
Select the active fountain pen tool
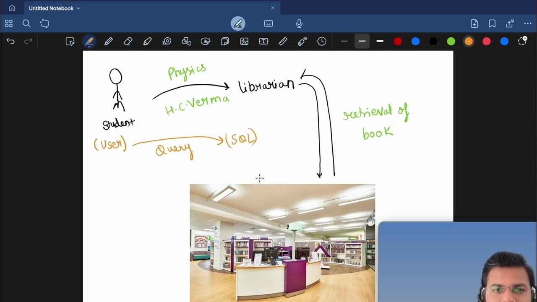tap(89, 41)
